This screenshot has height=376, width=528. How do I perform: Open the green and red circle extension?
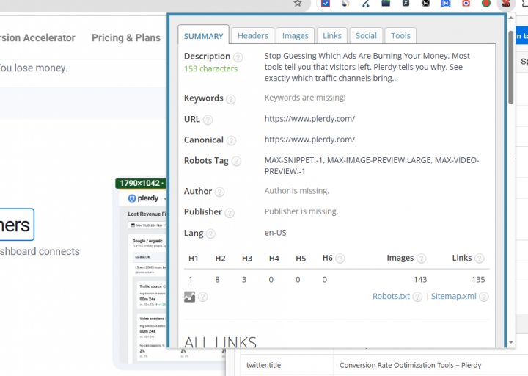pyautogui.click(x=486, y=4)
